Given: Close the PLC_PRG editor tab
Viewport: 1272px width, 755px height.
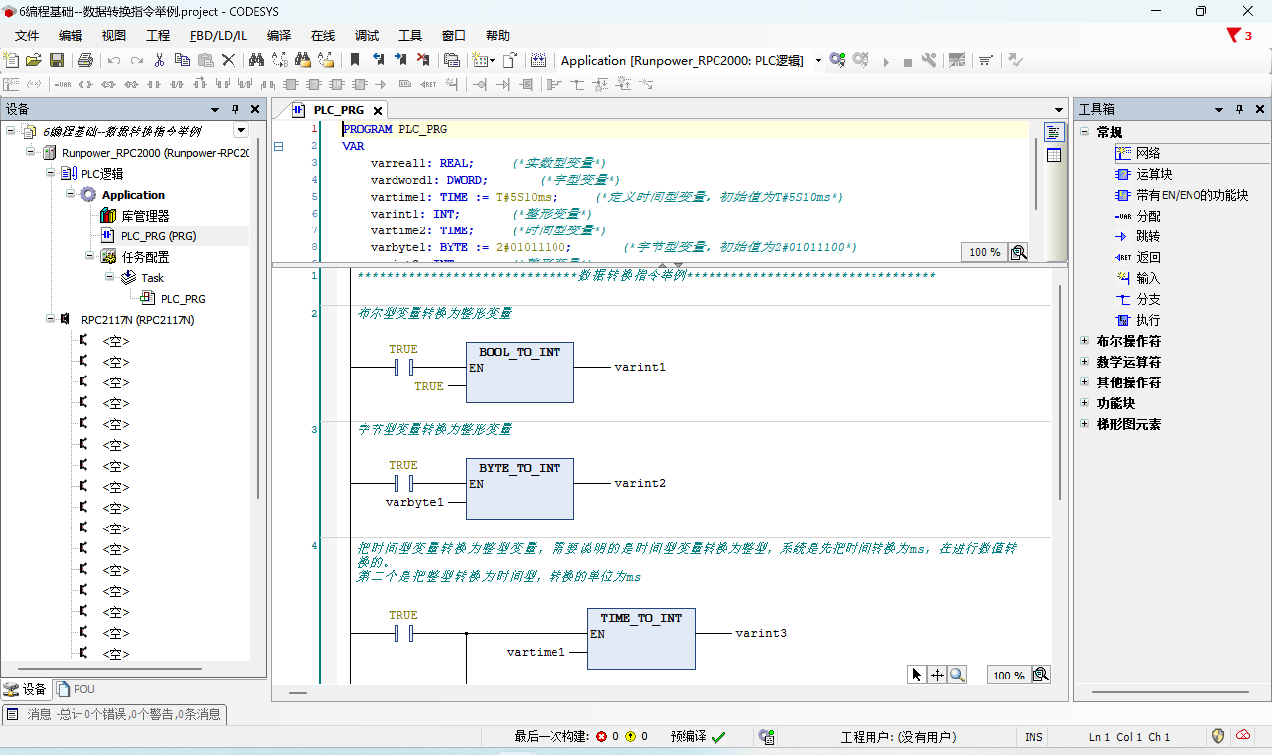Looking at the screenshot, I should [x=378, y=111].
